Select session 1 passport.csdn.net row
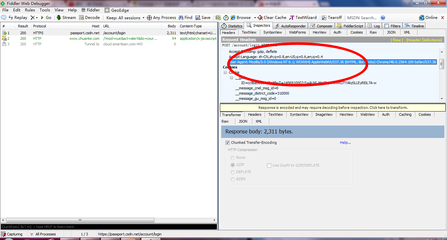The height and width of the screenshot is (240, 447). tap(109, 33)
